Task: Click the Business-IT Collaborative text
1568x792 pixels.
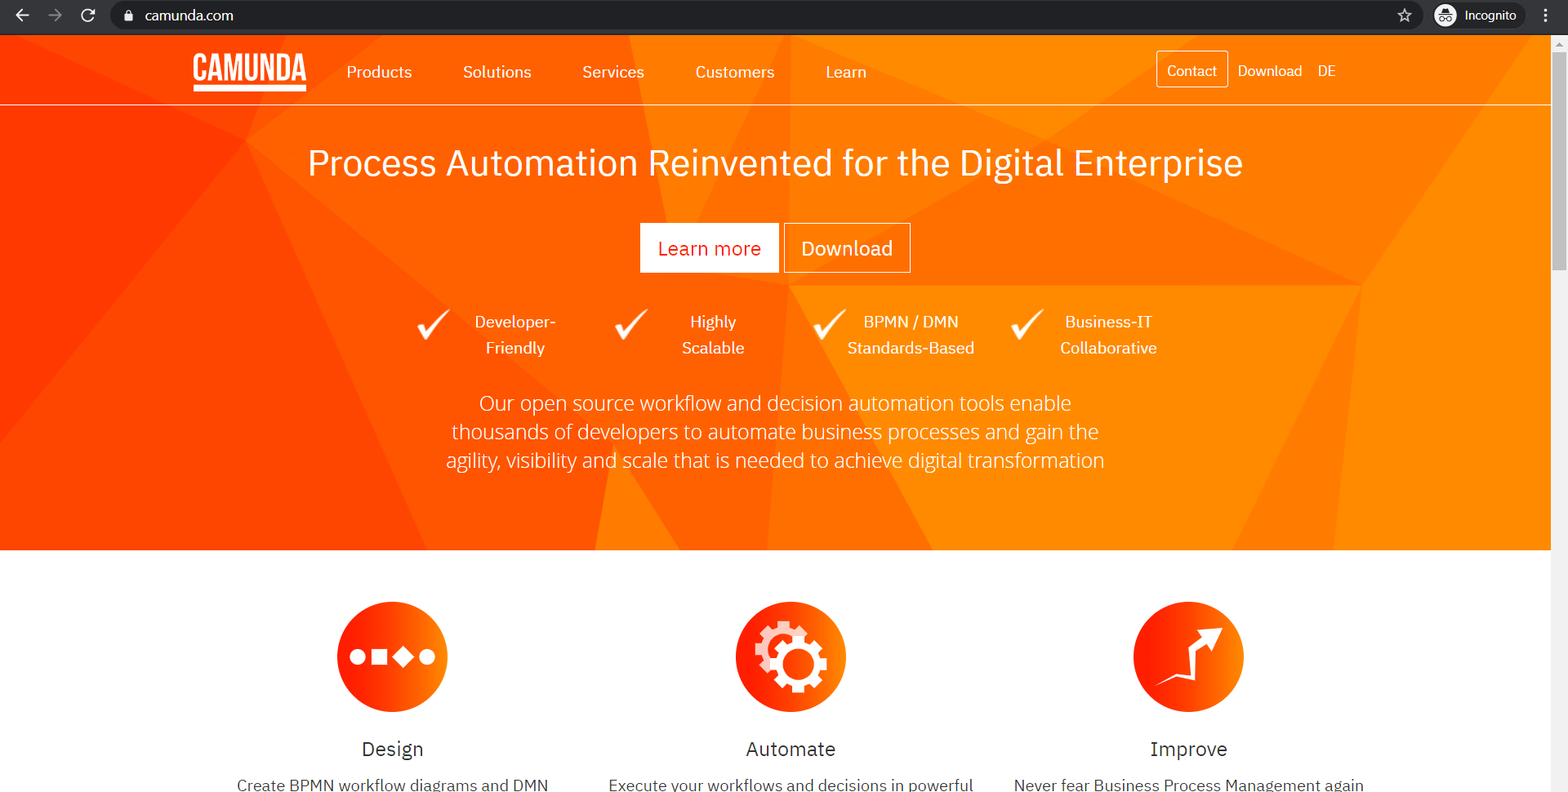Action: [x=1108, y=335]
